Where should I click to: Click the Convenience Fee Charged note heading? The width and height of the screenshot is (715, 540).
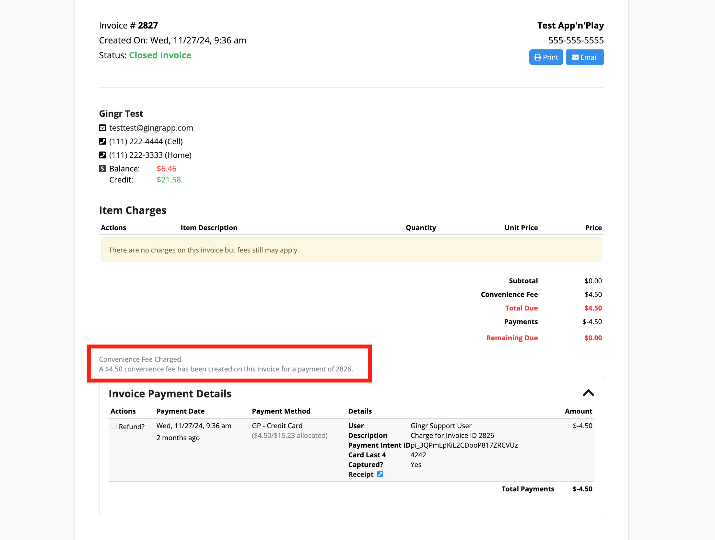point(140,359)
